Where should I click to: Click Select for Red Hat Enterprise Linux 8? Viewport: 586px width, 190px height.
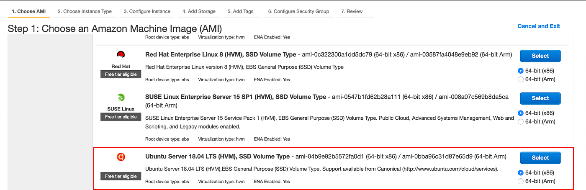coord(540,56)
